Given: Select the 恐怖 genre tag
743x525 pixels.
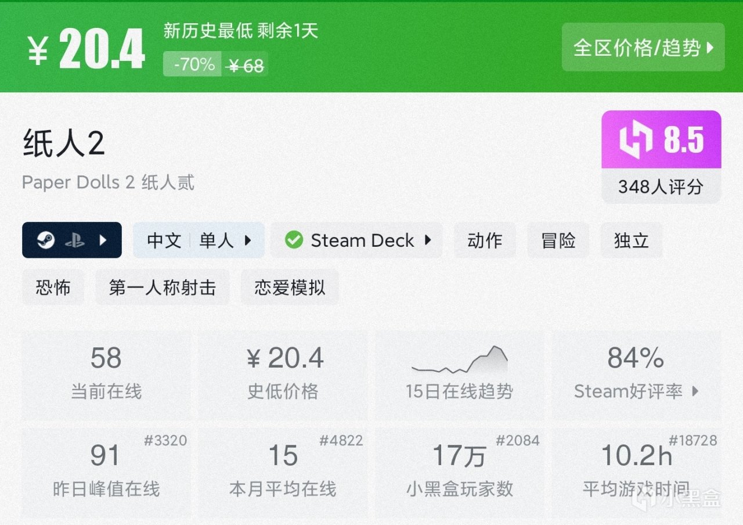Looking at the screenshot, I should (53, 287).
